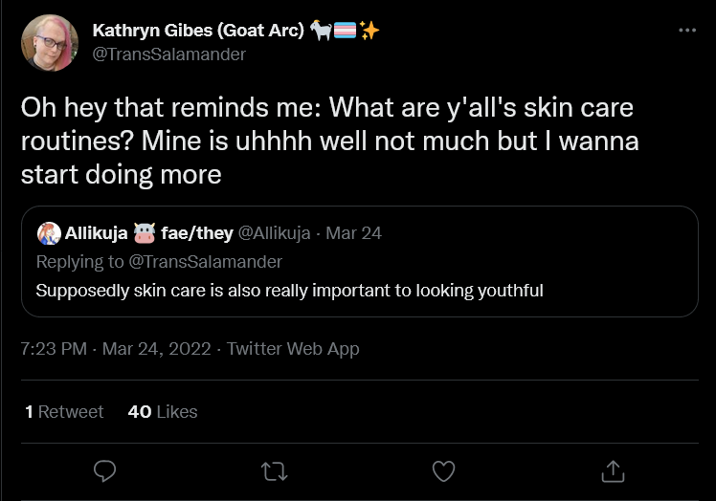Open quoted tweet text about looking youthful

(x=289, y=291)
